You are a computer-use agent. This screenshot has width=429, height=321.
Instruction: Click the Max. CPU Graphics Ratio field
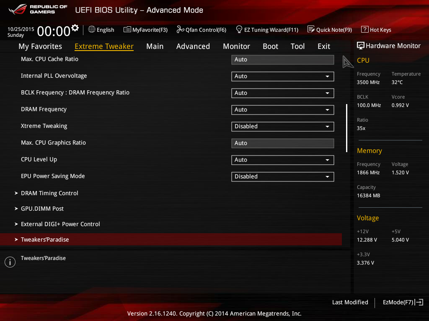[282, 143]
